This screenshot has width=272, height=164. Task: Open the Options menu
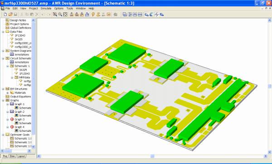[x=59, y=8]
